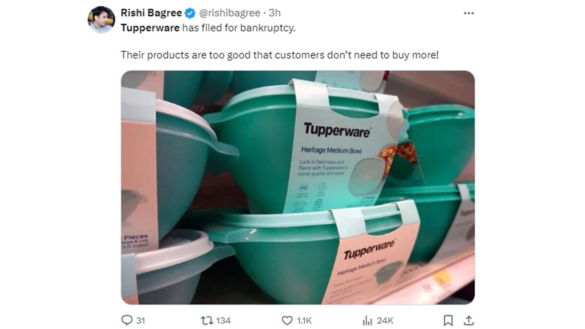Click the 'Their products are too good' sentence
Viewport: 585px width, 329px height.
click(280, 55)
